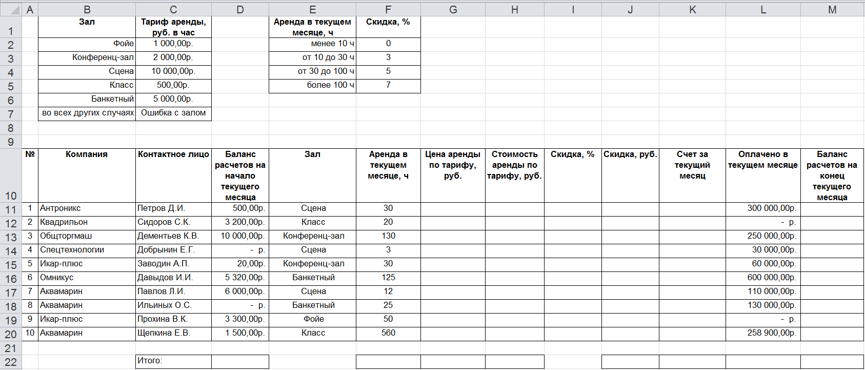Click paid amount '258 900,00р.'

click(763, 334)
